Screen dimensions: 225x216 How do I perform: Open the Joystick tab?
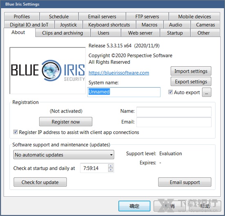click(x=68, y=25)
